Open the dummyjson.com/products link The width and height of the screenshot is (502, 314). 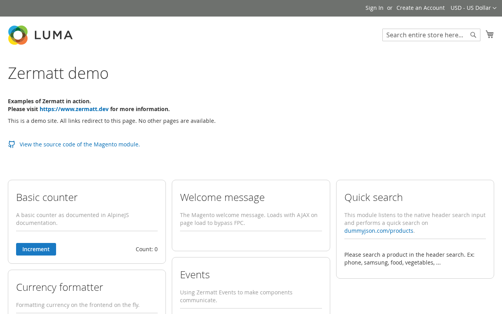[379, 231]
